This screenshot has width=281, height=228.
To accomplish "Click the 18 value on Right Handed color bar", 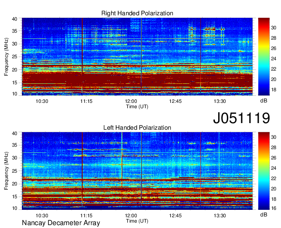I will [x=274, y=90].
